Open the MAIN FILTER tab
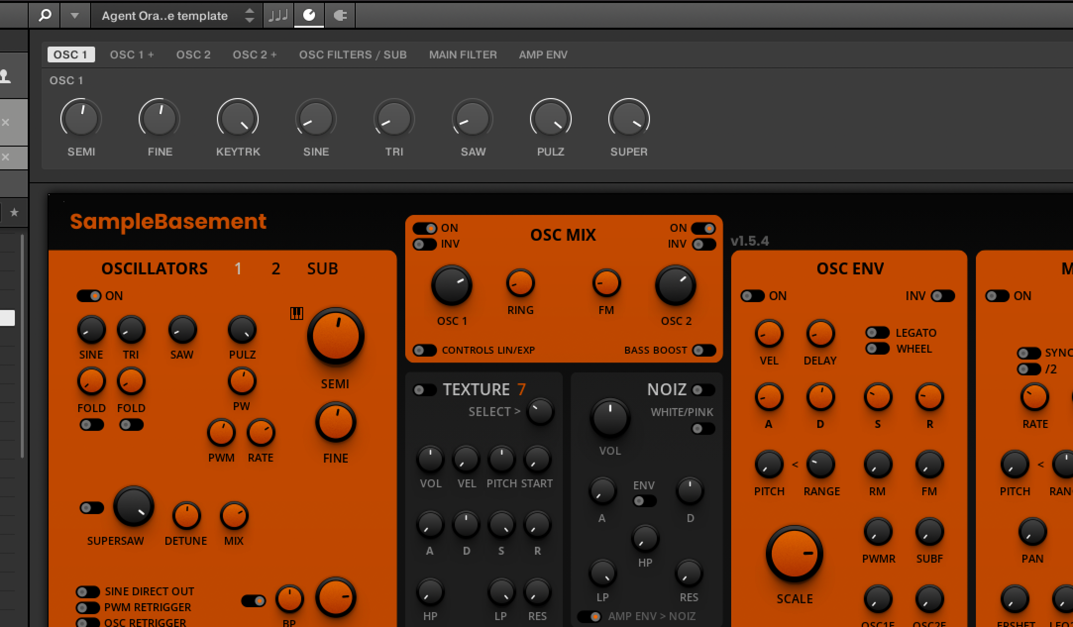This screenshot has width=1073, height=627. 463,54
